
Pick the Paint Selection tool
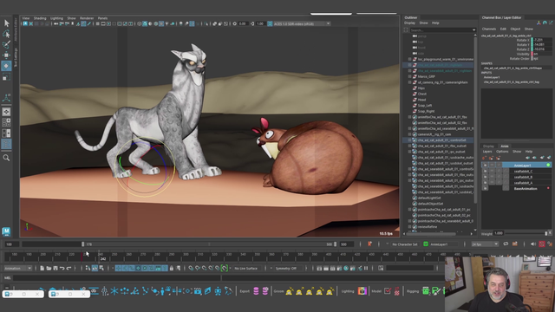6,44
